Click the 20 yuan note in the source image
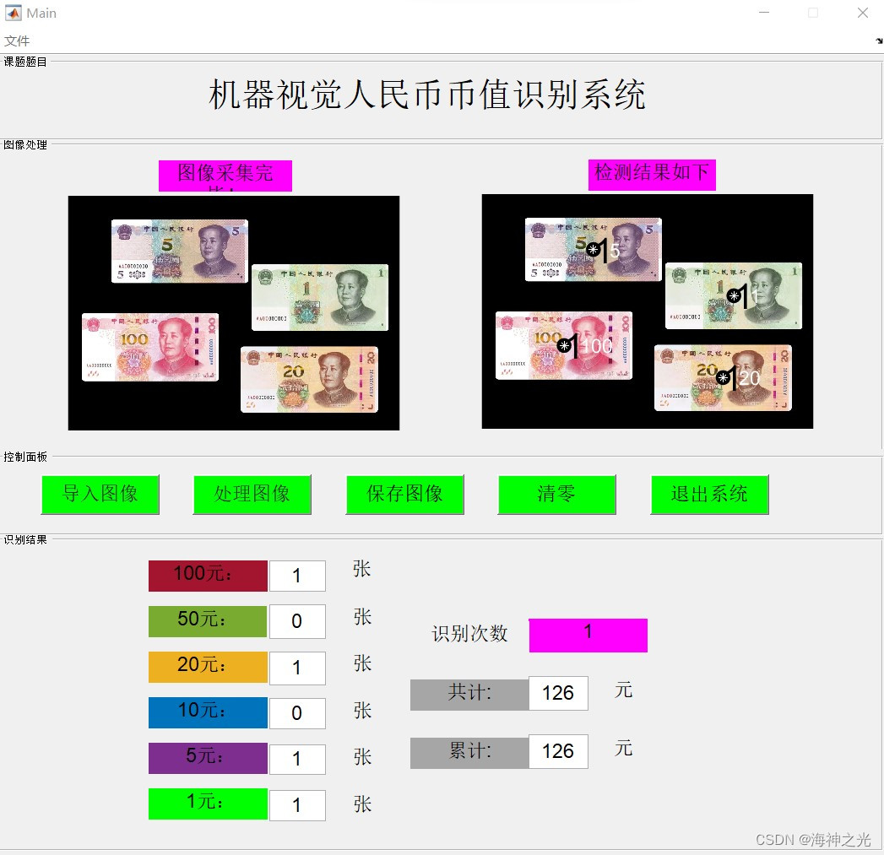This screenshot has width=884, height=855. click(x=310, y=379)
